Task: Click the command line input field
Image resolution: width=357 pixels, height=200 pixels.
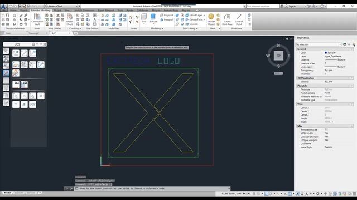Action: coord(152,189)
